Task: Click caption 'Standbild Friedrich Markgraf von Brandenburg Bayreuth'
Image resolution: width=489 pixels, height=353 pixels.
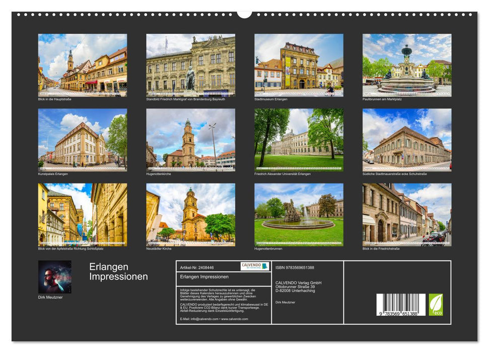Action: (185, 99)
